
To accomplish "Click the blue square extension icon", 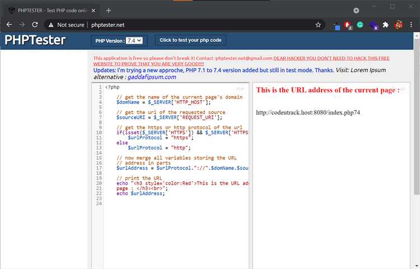I will point(337,26).
